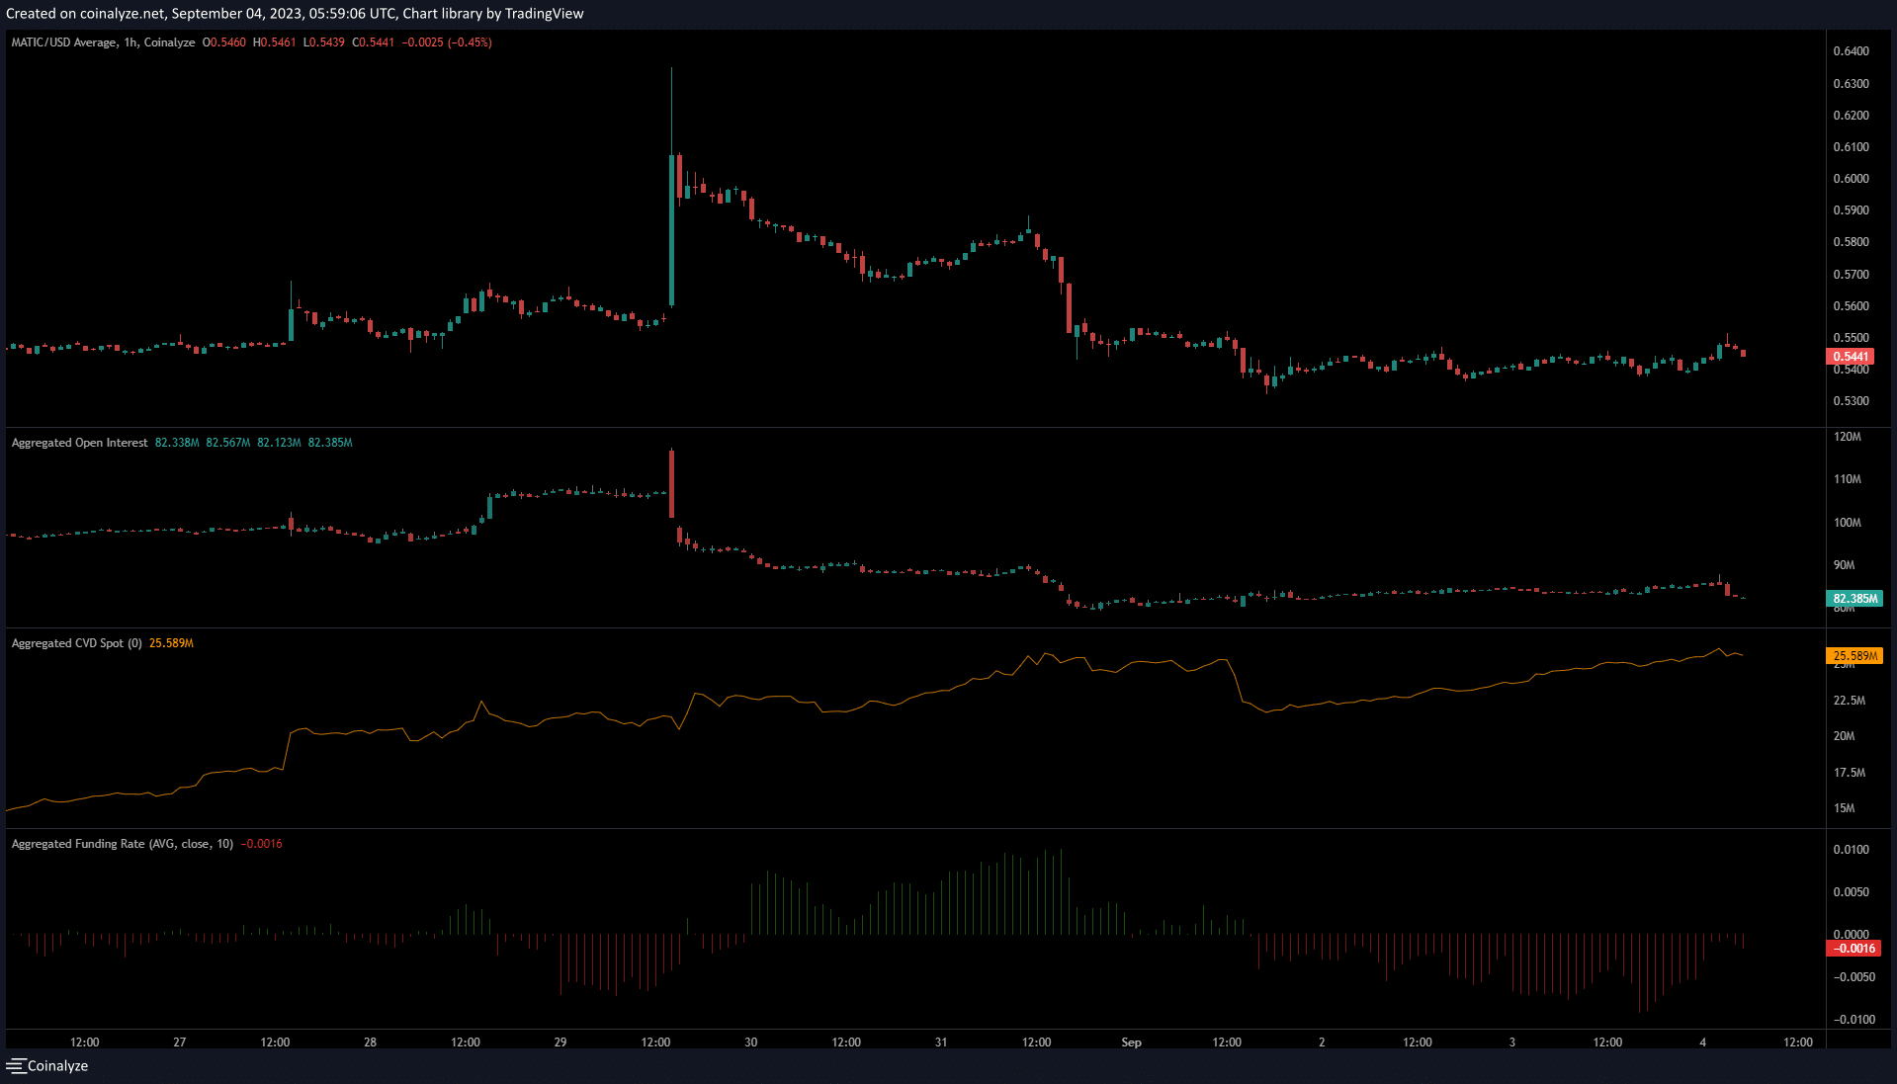Click the O0.5460 open price value
This screenshot has width=1897, height=1084.
coord(224,42)
